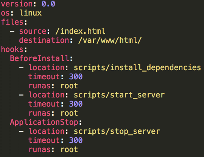Click the 300 timeout under install_dependencies
The height and width of the screenshot is (157, 204).
tap(76, 77)
